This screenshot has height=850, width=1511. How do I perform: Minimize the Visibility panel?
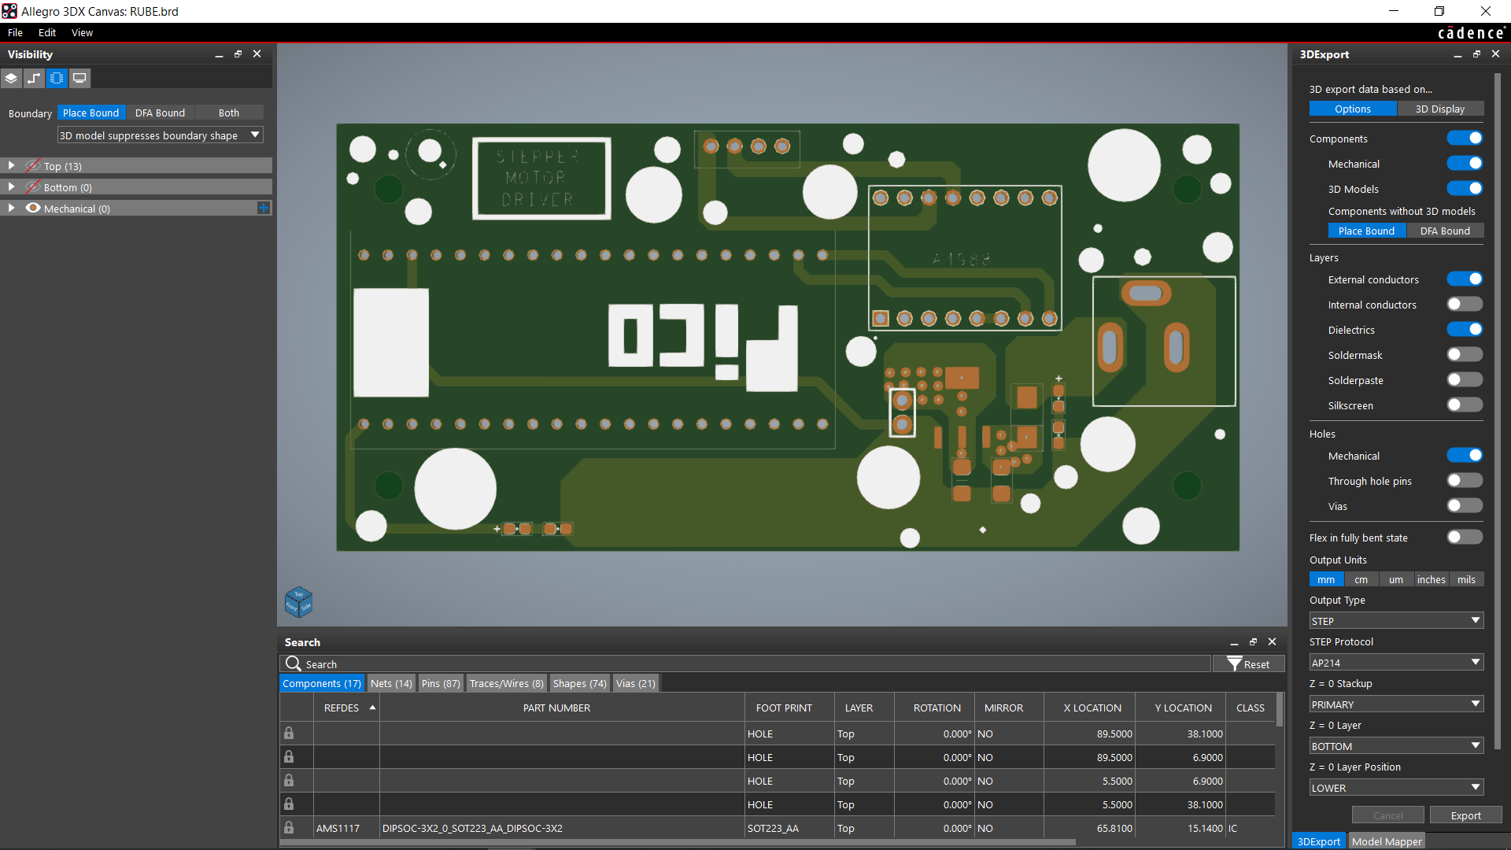click(x=219, y=54)
